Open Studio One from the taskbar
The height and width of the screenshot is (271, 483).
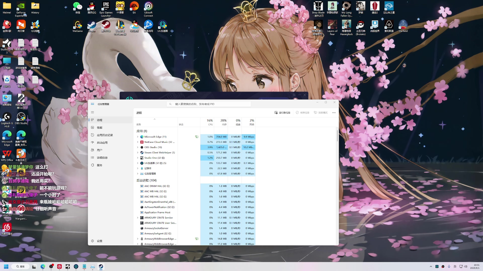click(68, 266)
